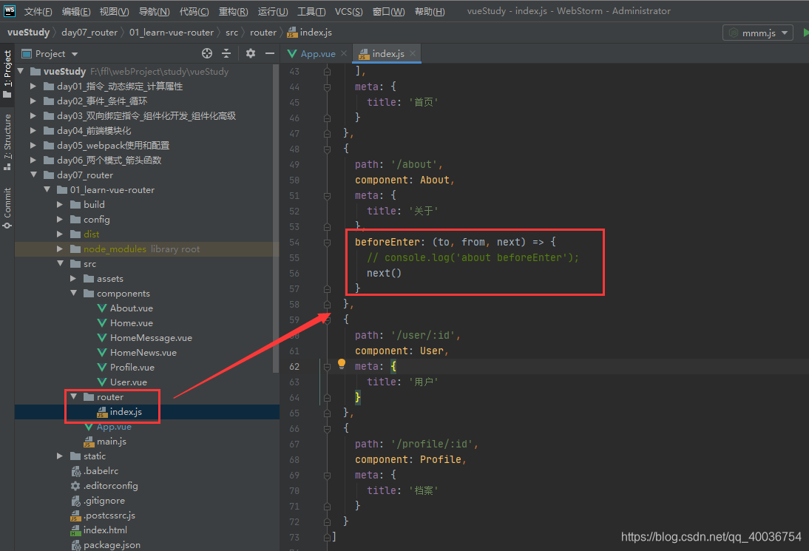Open the Commit tool window

pyautogui.click(x=7, y=207)
